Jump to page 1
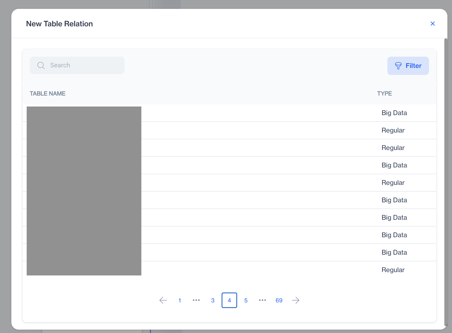This screenshot has height=333, width=452. click(180, 300)
